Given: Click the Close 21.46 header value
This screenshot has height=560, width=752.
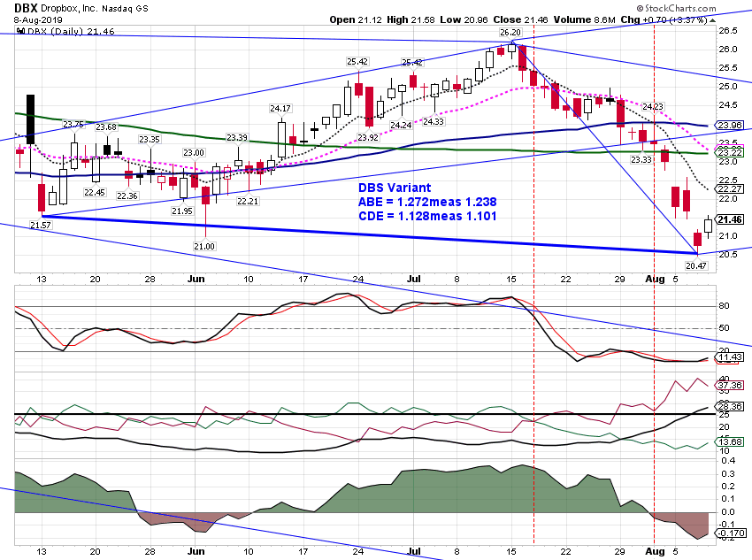Looking at the screenshot, I should click(x=520, y=19).
